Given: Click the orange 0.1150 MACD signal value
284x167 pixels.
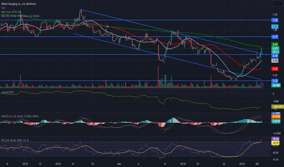Looking at the screenshot, I should click(x=276, y=117).
